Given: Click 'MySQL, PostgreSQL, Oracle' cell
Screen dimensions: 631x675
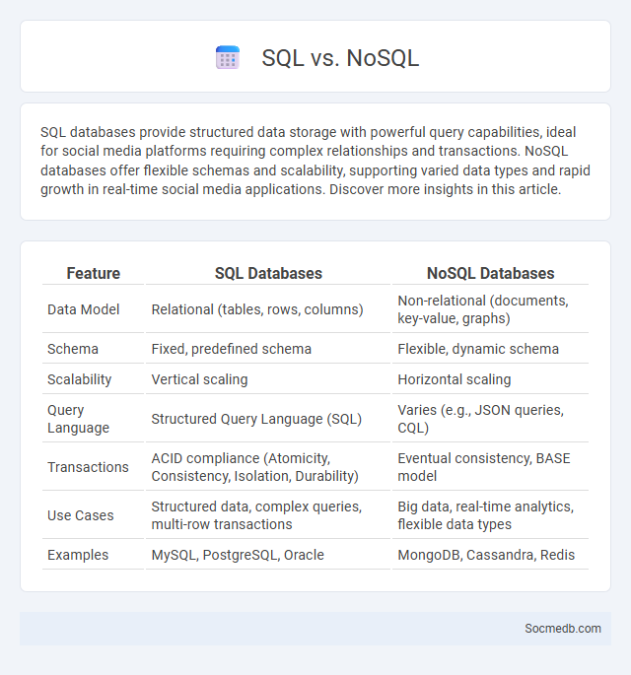Looking at the screenshot, I should 268,555.
